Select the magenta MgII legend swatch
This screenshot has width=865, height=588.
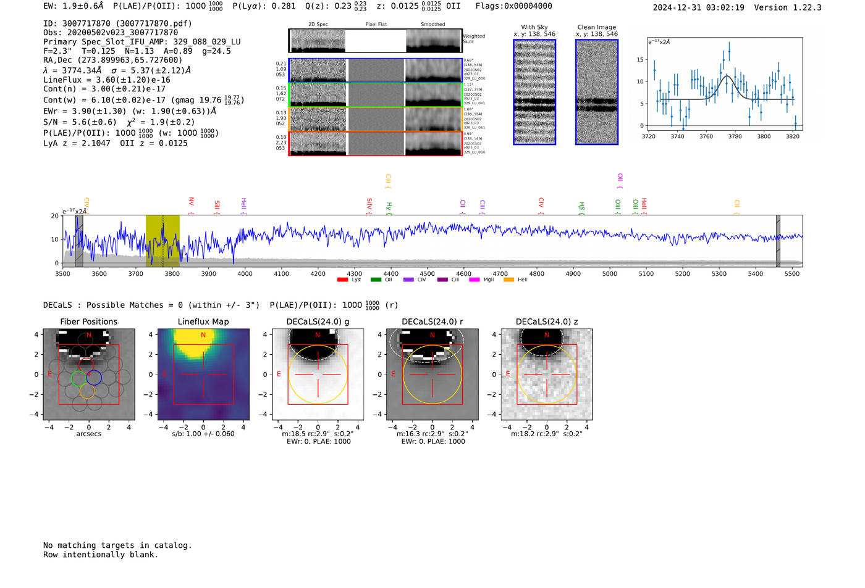[473, 280]
